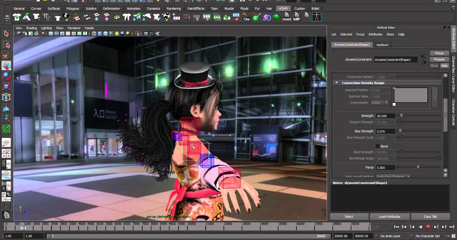Click the Load Attributes button
This screenshot has height=240, width=457.
(x=390, y=216)
